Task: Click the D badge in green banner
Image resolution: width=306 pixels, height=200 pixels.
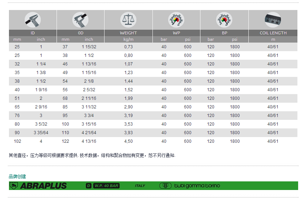Action: click(88, 186)
